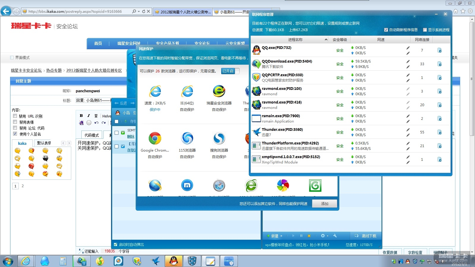The height and width of the screenshot is (267, 475).
Task: Select the Safari compass browser icon
Action: pos(219,186)
